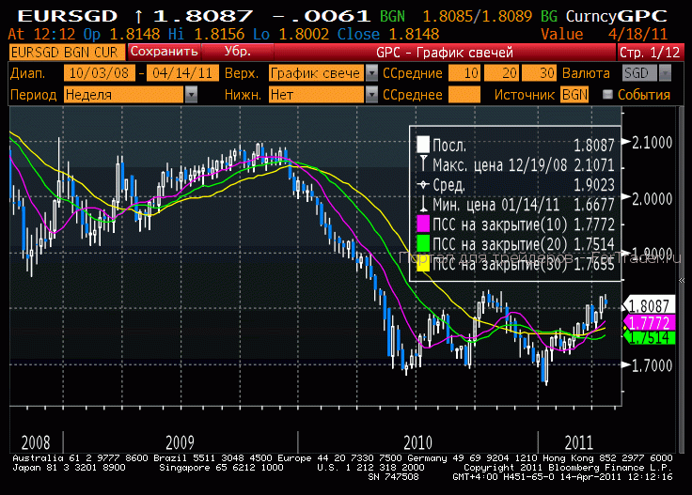Click the 1.7000 axis tick label
692x495 pixels.
click(652, 365)
